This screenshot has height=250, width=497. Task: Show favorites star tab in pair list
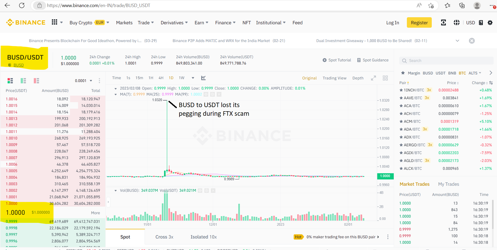coord(403,73)
